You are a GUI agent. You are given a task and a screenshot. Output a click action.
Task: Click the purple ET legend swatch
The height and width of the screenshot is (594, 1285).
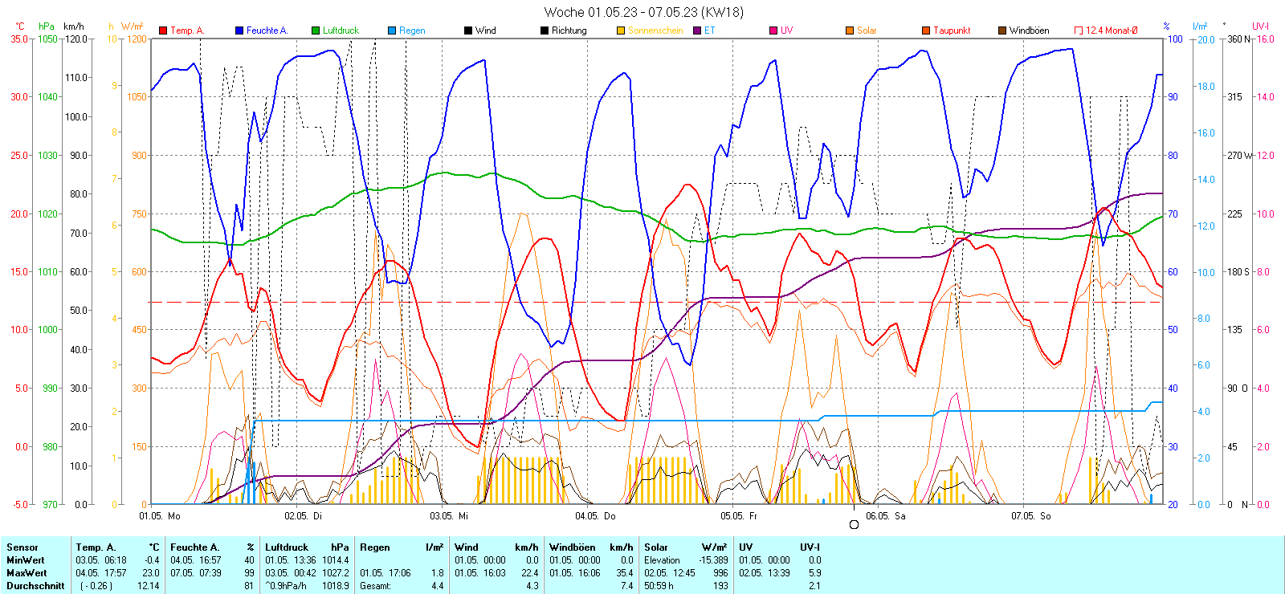[x=697, y=31]
